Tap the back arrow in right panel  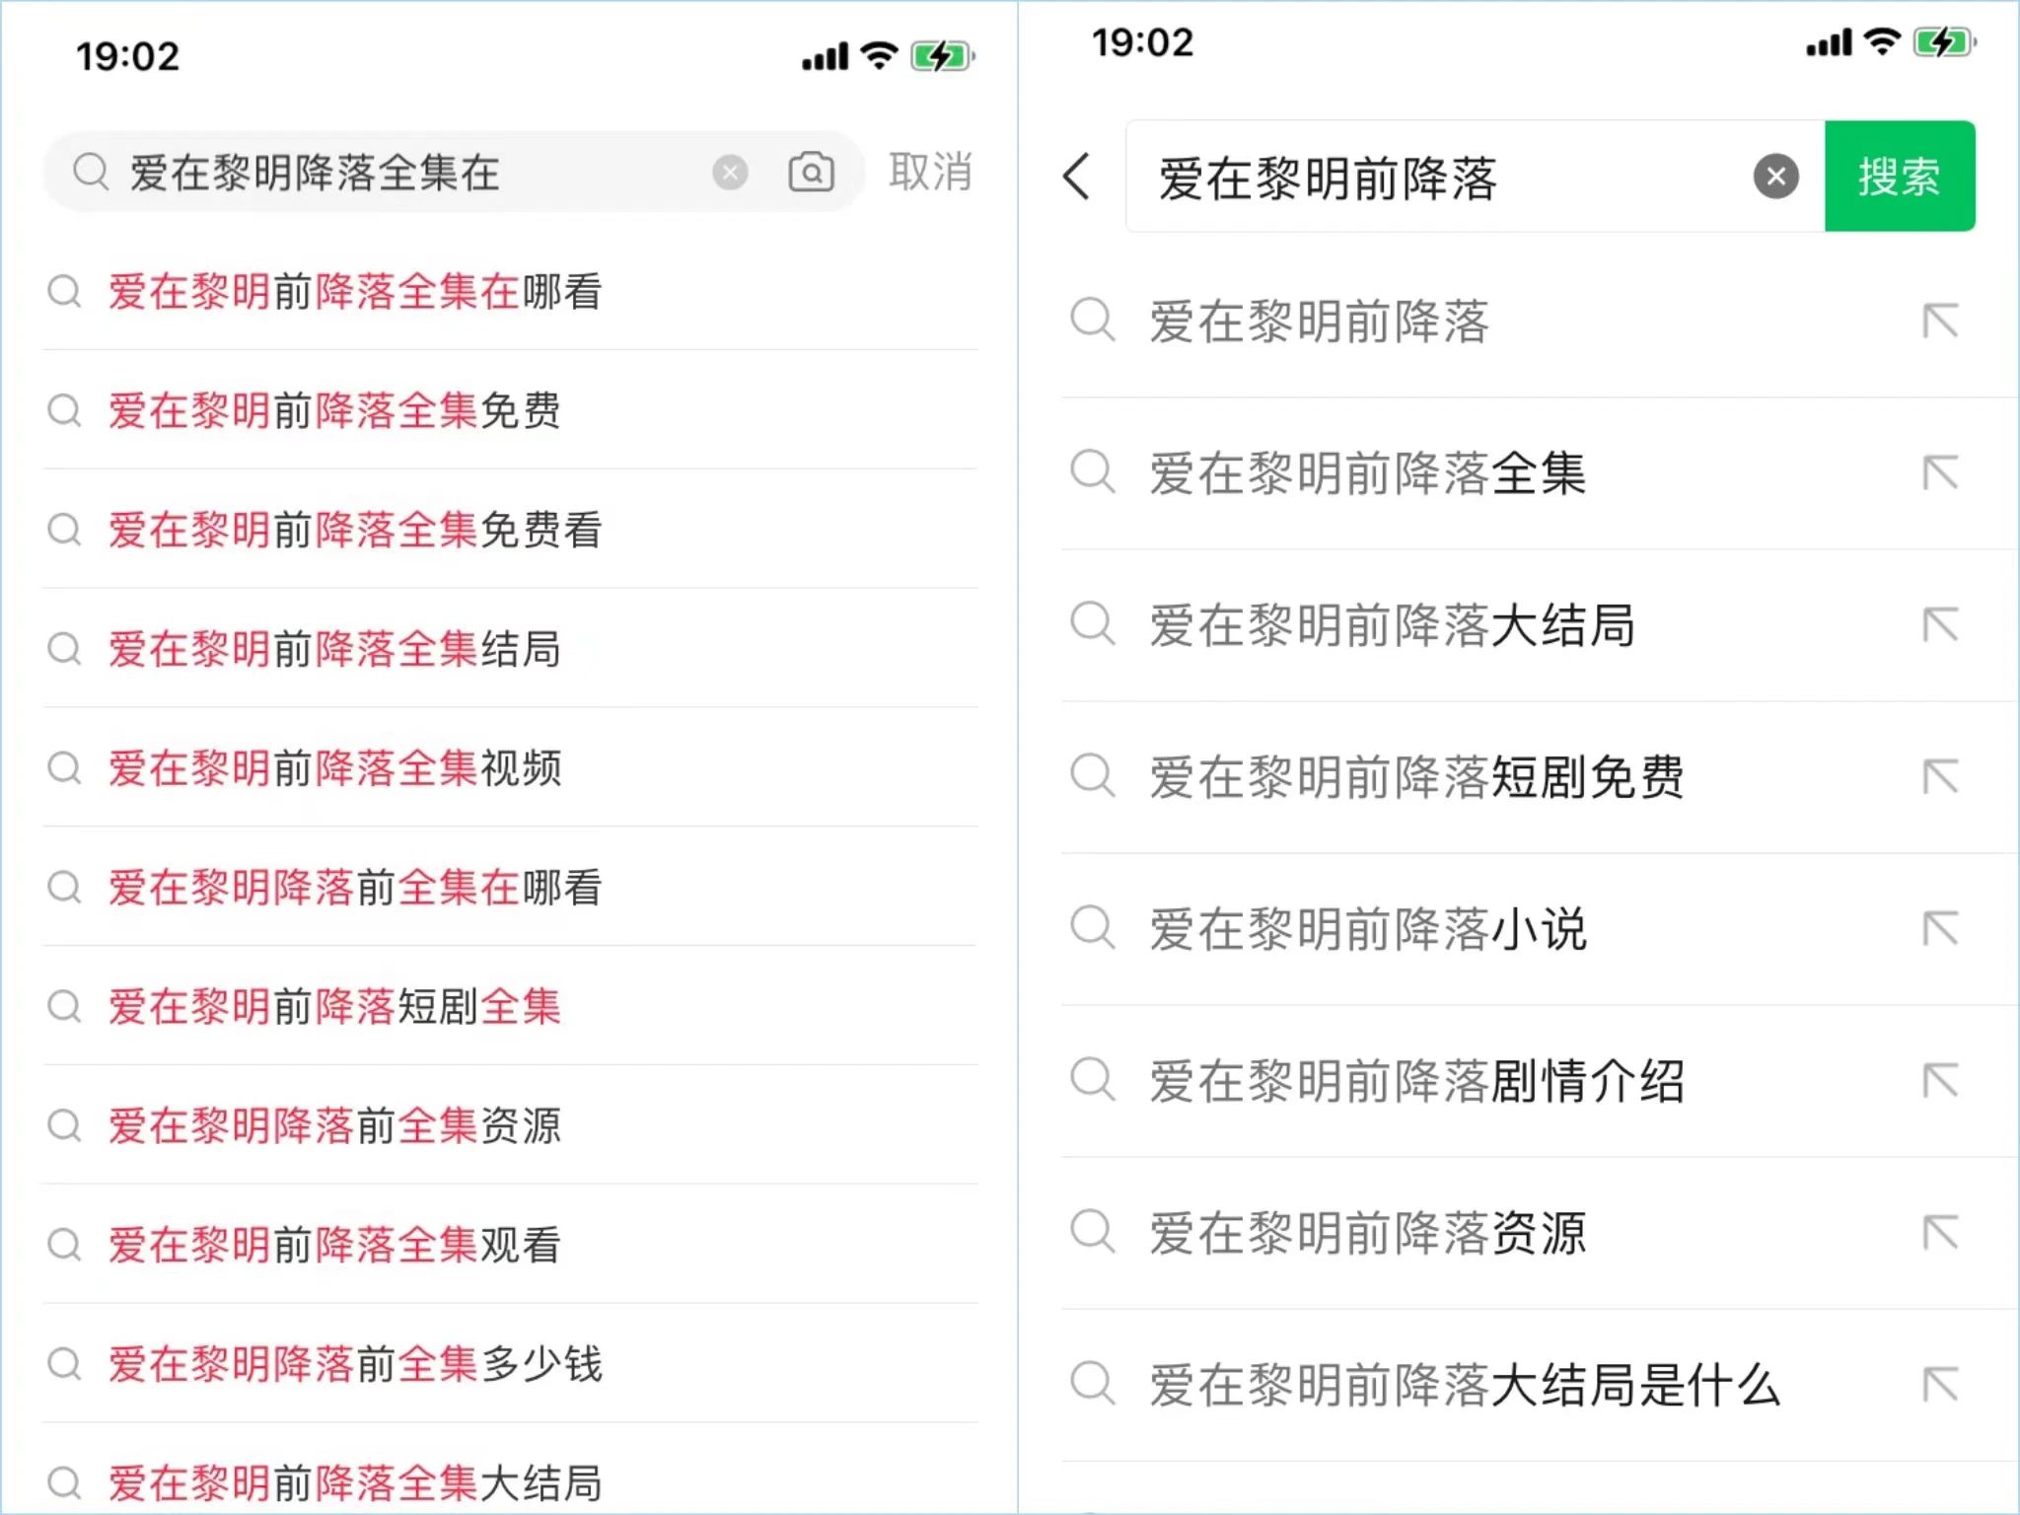(1077, 178)
